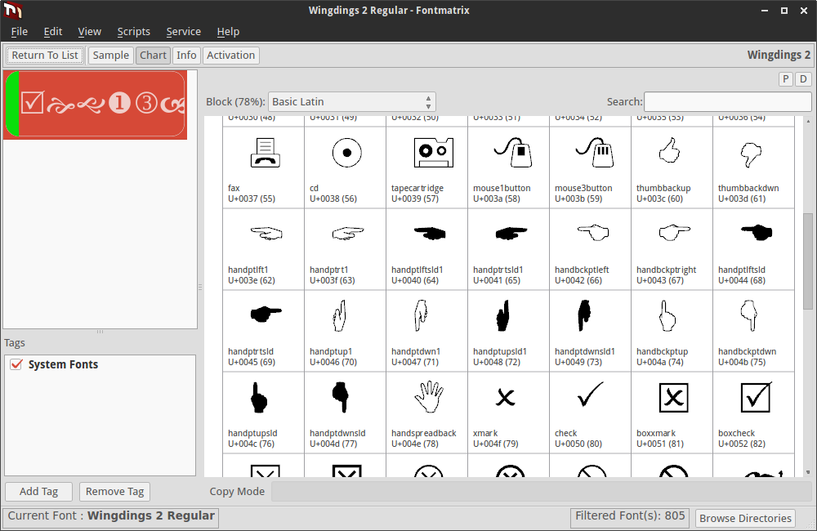The height and width of the screenshot is (531, 817).
Task: Open the View menu
Action: (x=90, y=31)
